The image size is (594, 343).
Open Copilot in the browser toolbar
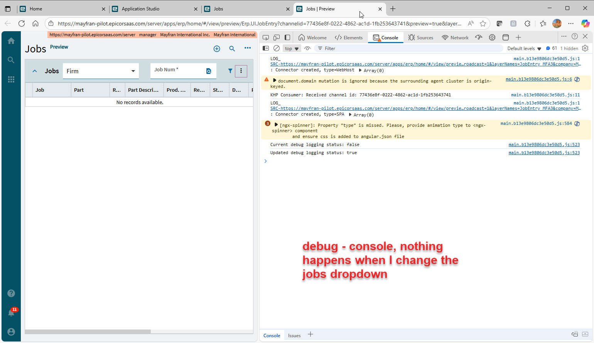[x=586, y=24]
